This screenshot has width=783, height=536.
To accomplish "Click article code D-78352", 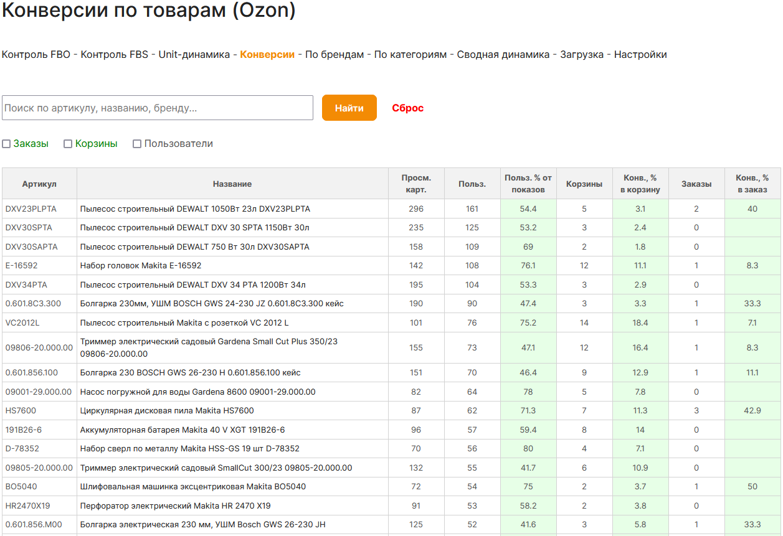I will point(22,449).
